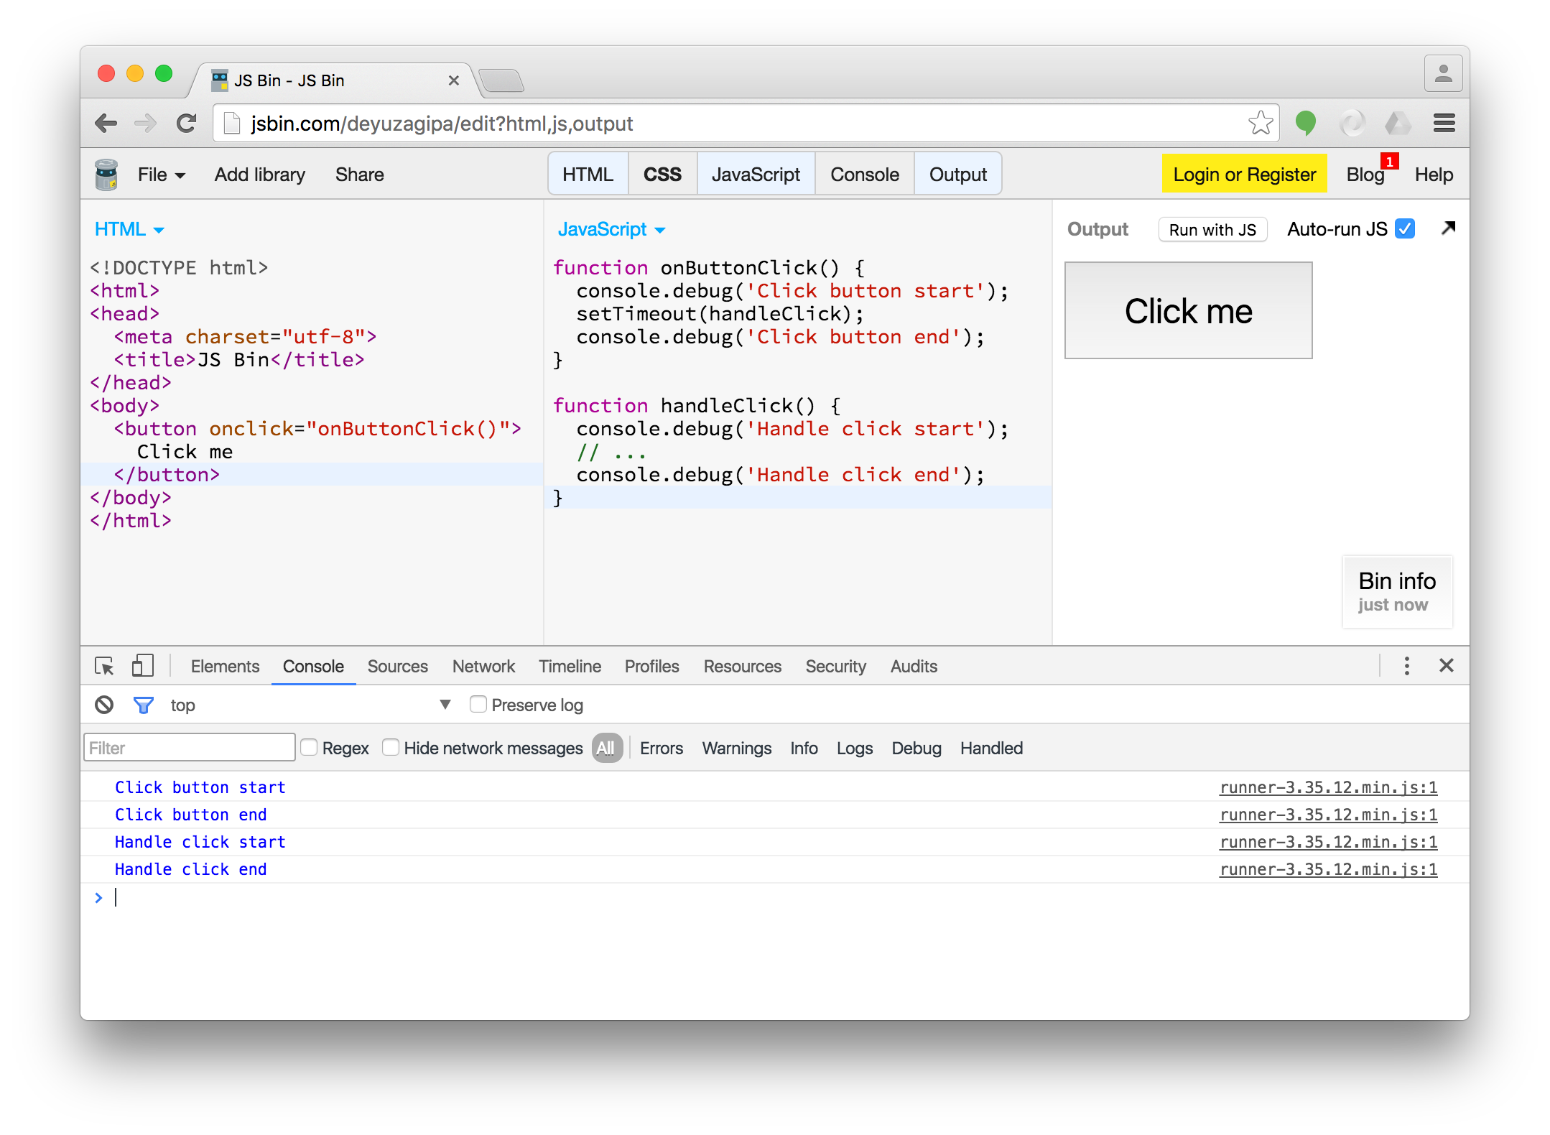1550x1135 pixels.
Task: Pop the Output panel into a new window
Action: pyautogui.click(x=1448, y=228)
